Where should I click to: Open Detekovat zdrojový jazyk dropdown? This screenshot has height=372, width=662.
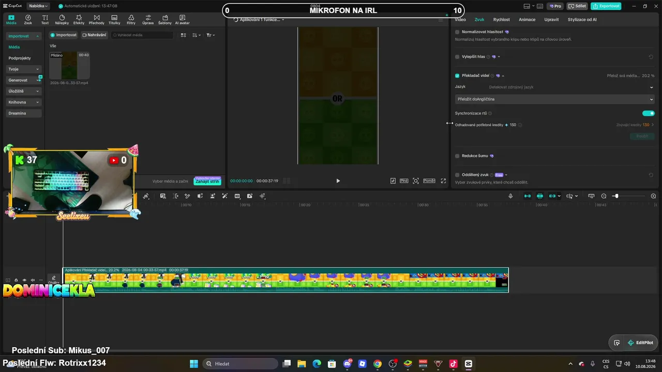(571, 87)
